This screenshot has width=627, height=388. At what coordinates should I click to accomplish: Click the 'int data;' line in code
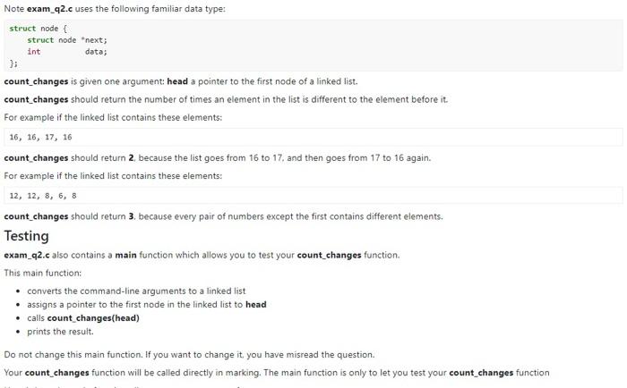point(67,52)
